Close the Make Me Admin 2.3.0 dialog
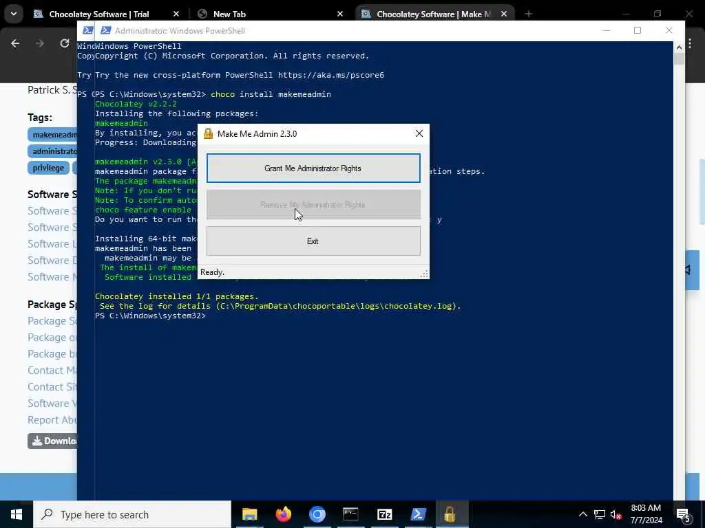Screen dimensions: 705x528 (x=419, y=134)
